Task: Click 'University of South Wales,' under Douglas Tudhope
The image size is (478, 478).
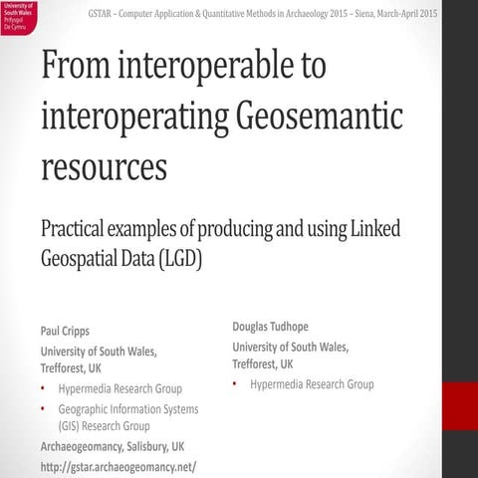Action: click(291, 348)
